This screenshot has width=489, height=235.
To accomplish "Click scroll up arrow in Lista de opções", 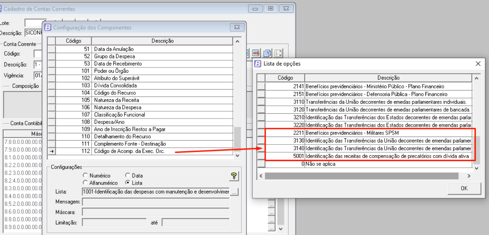I will [x=476, y=78].
